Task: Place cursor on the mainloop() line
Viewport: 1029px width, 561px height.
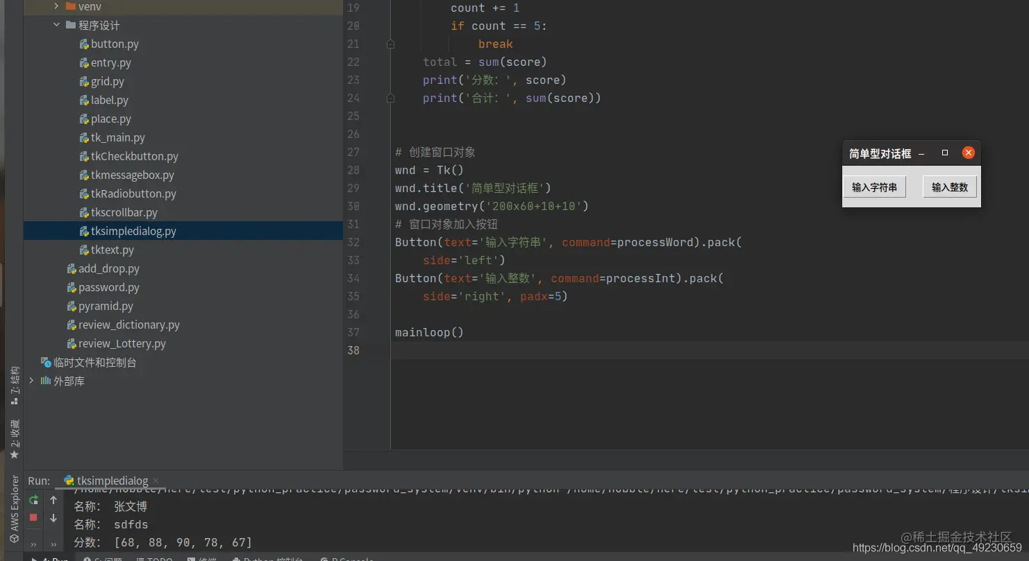Action: coord(429,332)
